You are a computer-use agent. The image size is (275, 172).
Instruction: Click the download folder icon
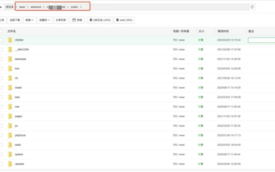point(10,59)
